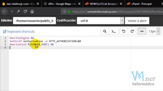Open the go-to-line terminal icon
Image resolution: width=163 pixels, height=91 pixels.
point(114,31)
